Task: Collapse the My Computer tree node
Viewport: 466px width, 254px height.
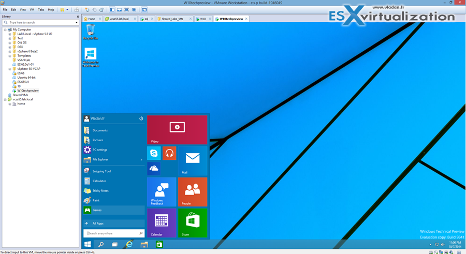Action: 5,29
